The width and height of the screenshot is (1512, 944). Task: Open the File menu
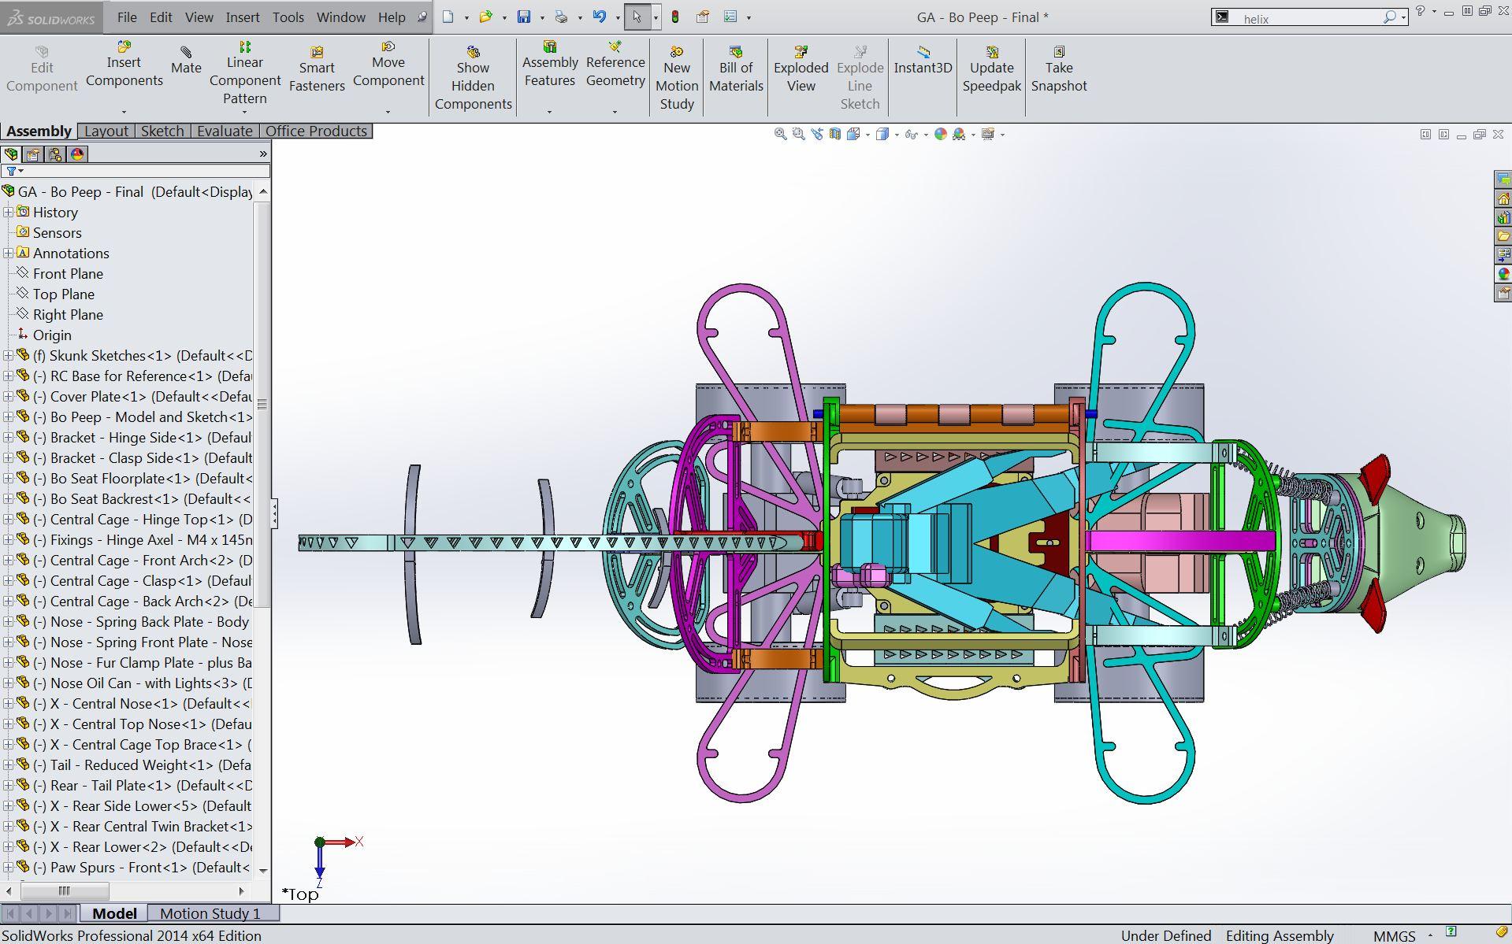(127, 17)
